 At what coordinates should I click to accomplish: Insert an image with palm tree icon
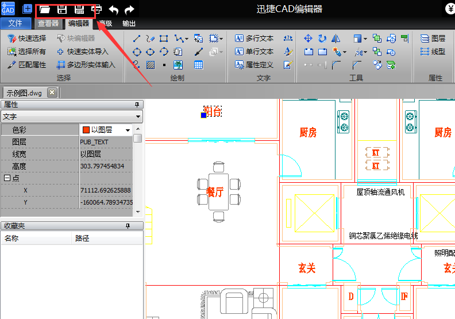point(178,65)
